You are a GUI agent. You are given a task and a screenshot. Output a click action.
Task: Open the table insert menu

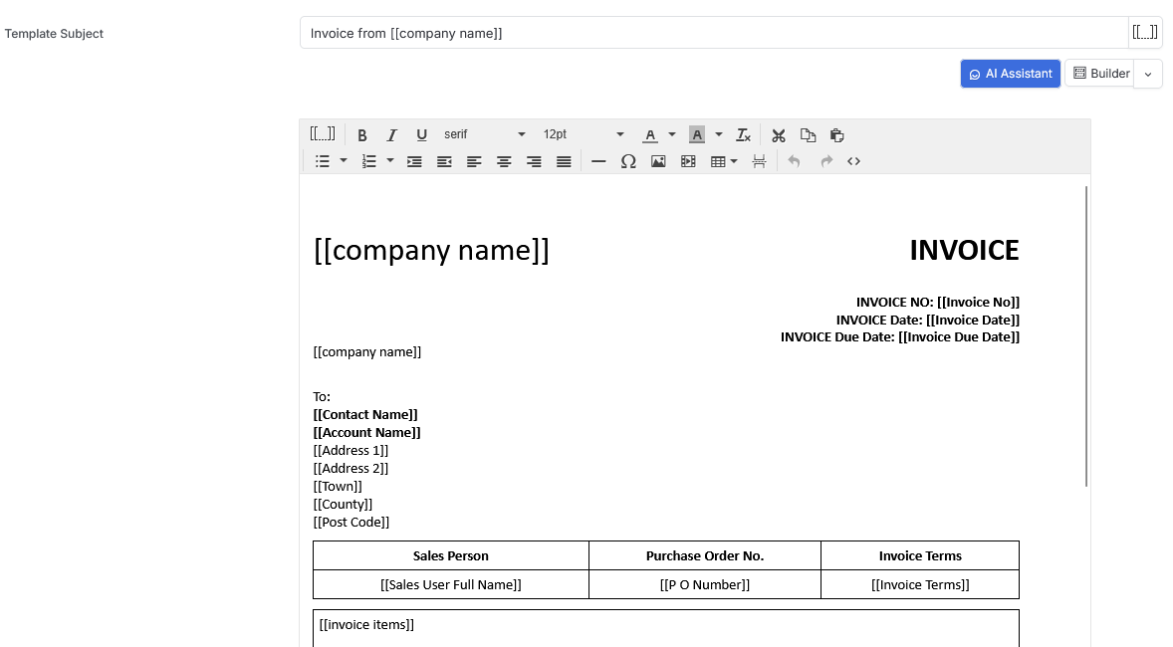[723, 161]
